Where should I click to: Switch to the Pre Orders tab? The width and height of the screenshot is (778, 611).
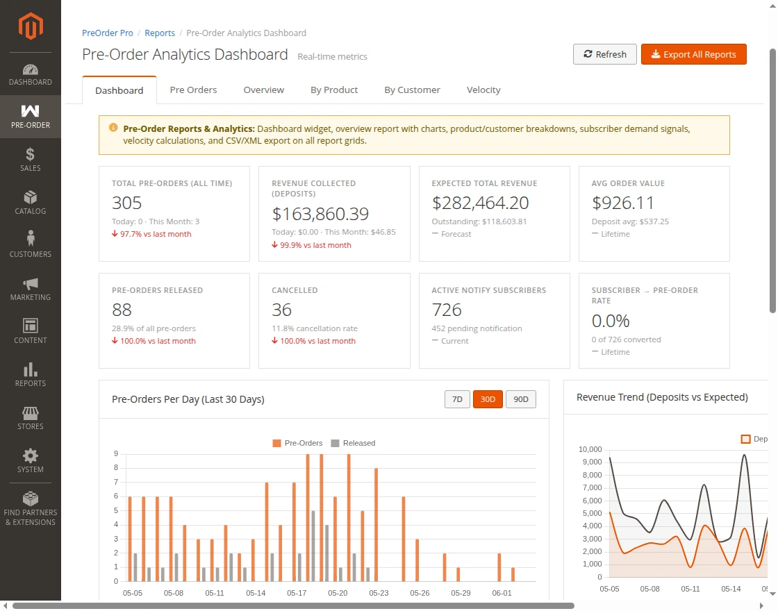click(194, 90)
